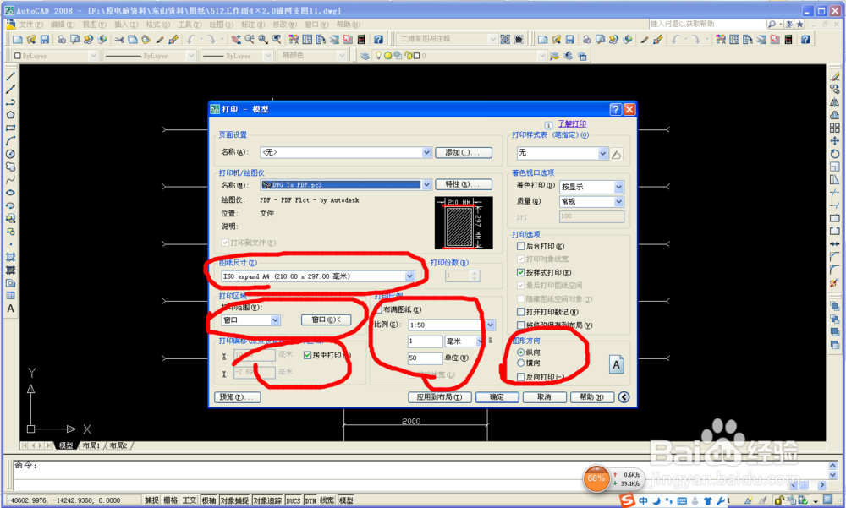
Task: Toggle the 对象捕捉 status button
Action: coord(234,500)
